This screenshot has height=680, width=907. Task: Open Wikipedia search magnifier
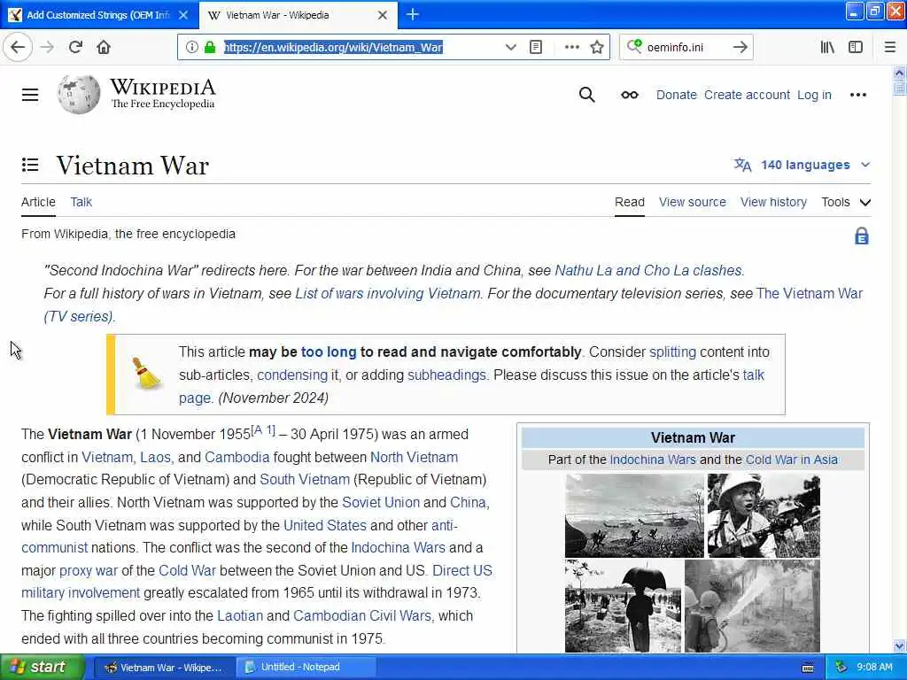coord(586,94)
